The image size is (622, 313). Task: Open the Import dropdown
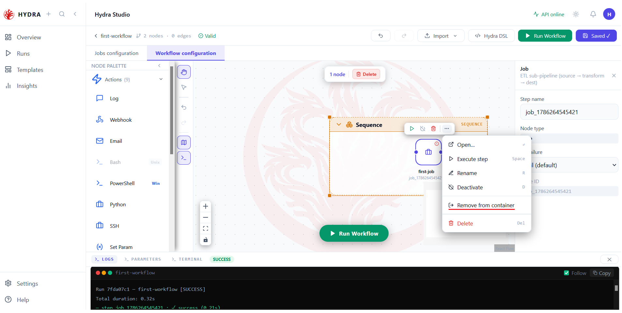441,36
